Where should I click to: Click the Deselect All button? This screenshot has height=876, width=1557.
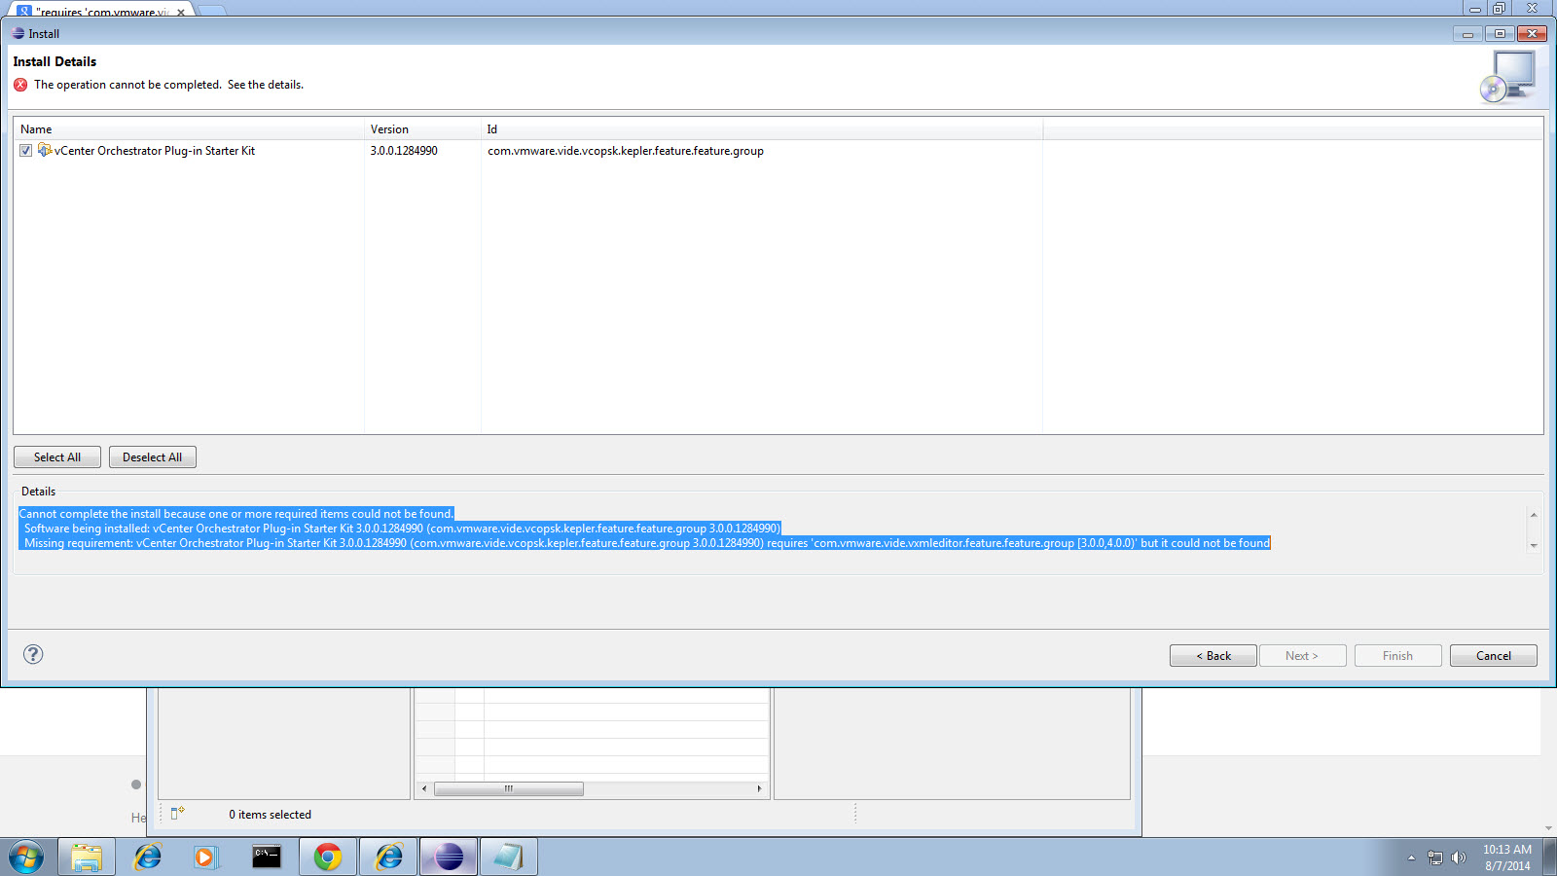(x=153, y=457)
